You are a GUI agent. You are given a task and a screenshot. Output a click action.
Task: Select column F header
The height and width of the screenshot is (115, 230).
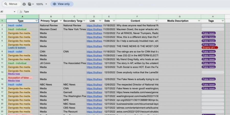137,17
